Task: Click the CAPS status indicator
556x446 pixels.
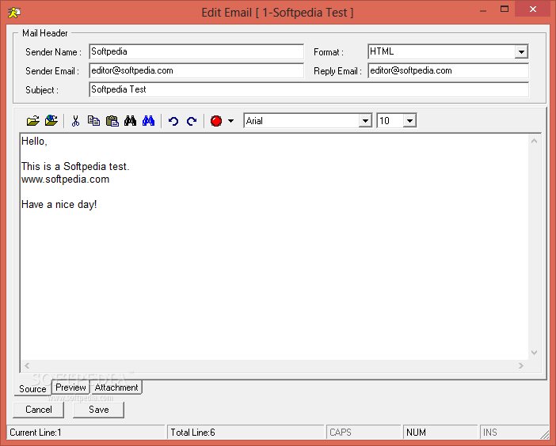Action: [x=364, y=433]
